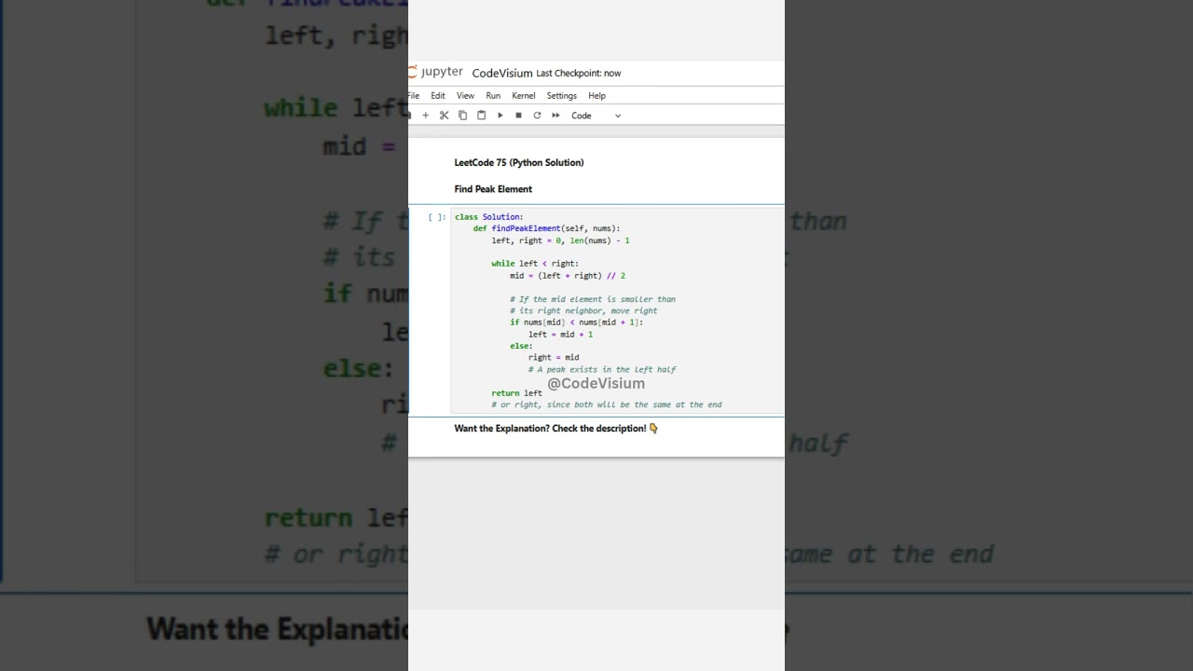Viewport: 1193px width, 671px height.
Task: Click comment its right neighbor, move right
Action: [x=583, y=310]
